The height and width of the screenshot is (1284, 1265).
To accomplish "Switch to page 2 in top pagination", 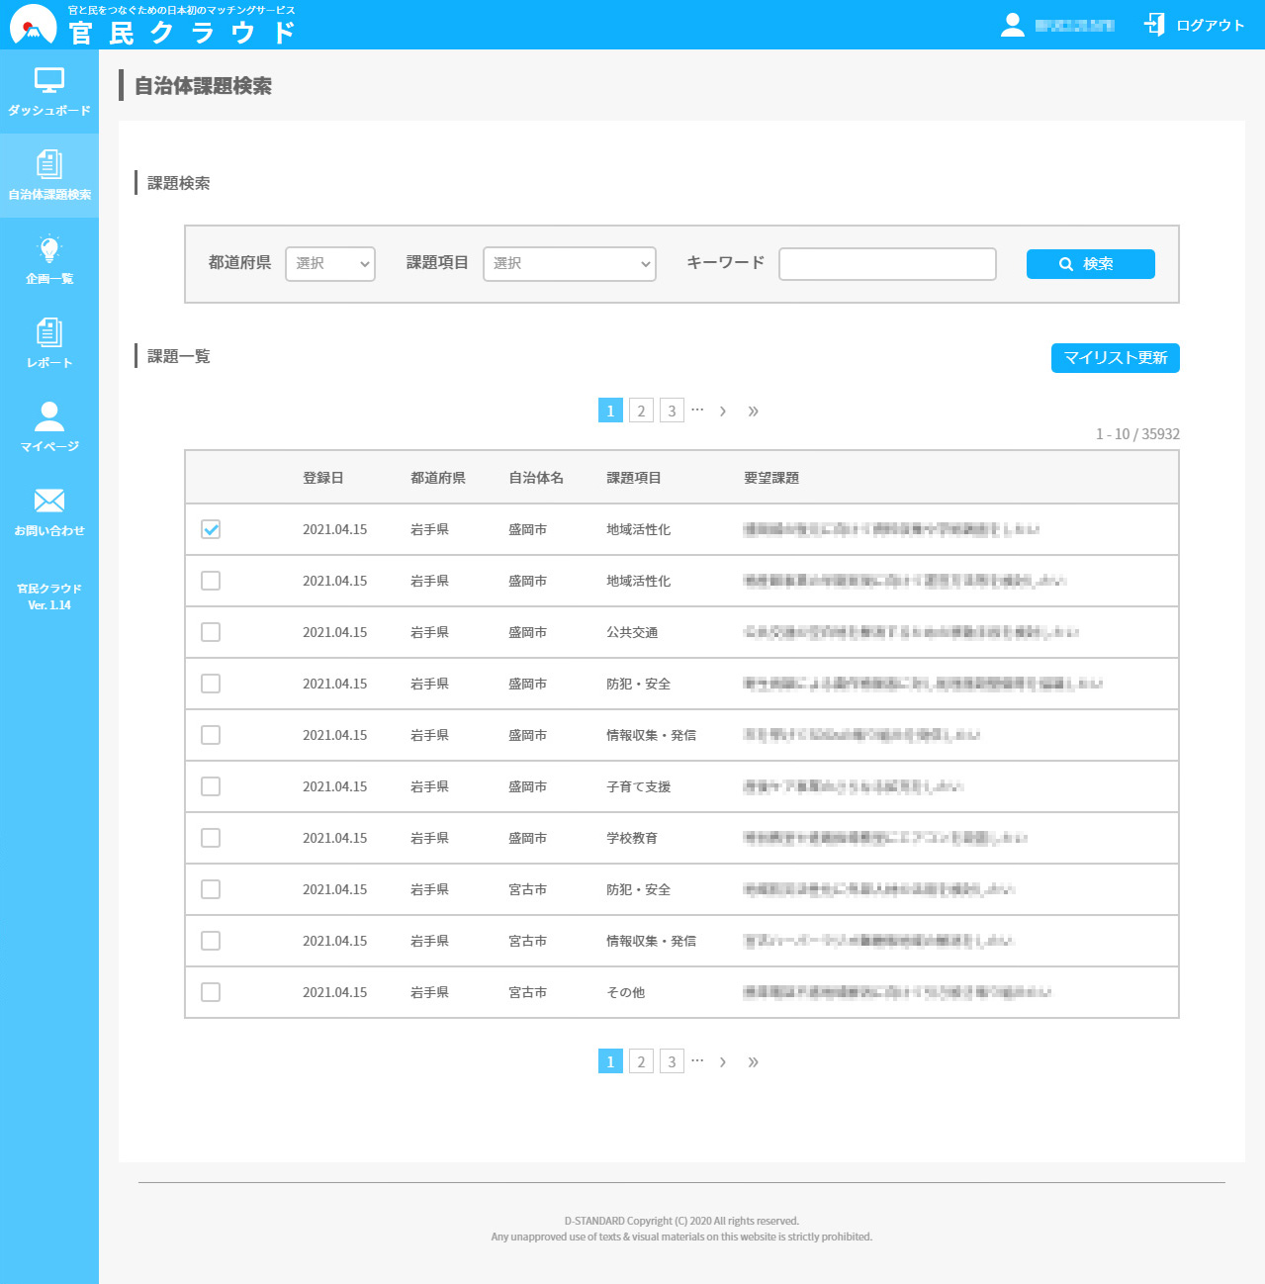I will [x=641, y=412].
